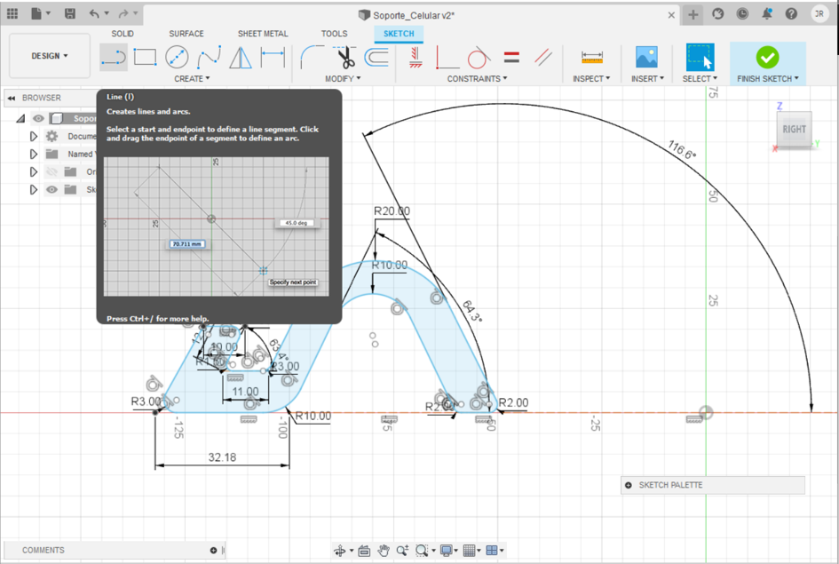
Task: Expand the Document Settings node
Action: (x=33, y=137)
